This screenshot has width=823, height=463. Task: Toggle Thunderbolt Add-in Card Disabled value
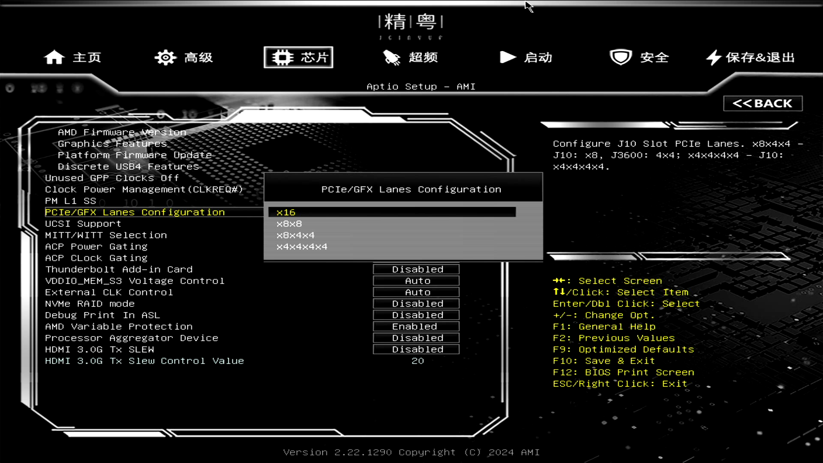pyautogui.click(x=416, y=270)
